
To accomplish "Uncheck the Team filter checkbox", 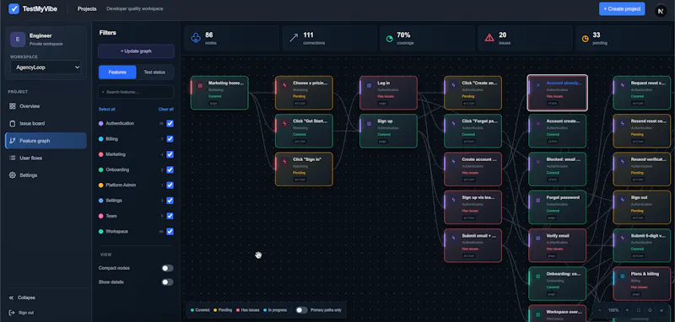I will pyautogui.click(x=170, y=216).
